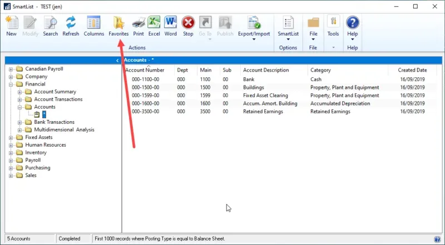Collapse the Financial folder
This screenshot has height=245, width=445.
point(11,84)
